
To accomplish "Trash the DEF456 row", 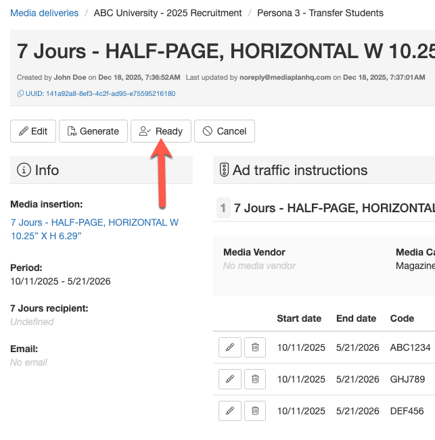I will click(255, 410).
